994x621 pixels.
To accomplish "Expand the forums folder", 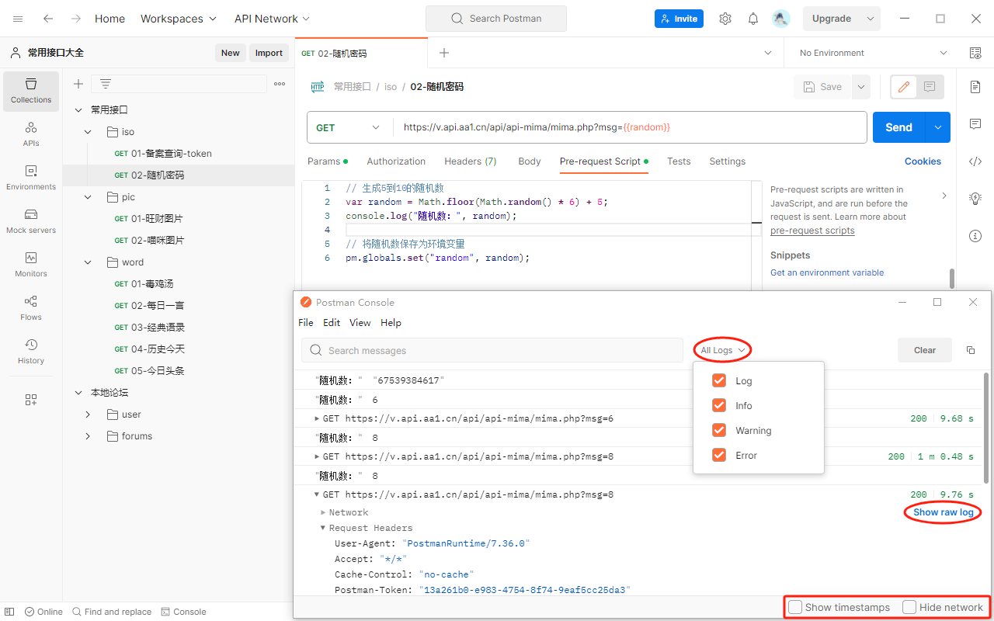I will tap(89, 436).
